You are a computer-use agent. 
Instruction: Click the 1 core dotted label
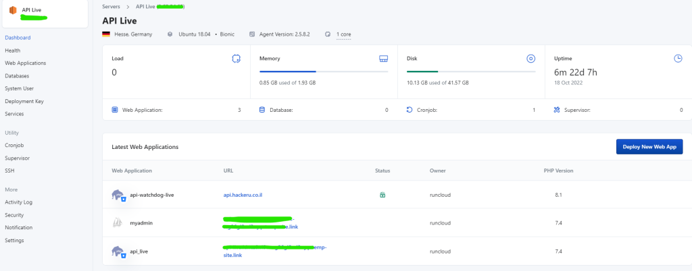(343, 34)
